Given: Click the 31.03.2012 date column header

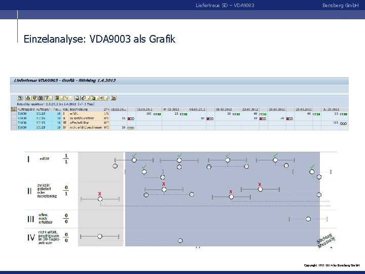Looking at the screenshot, I should (x=331, y=109).
